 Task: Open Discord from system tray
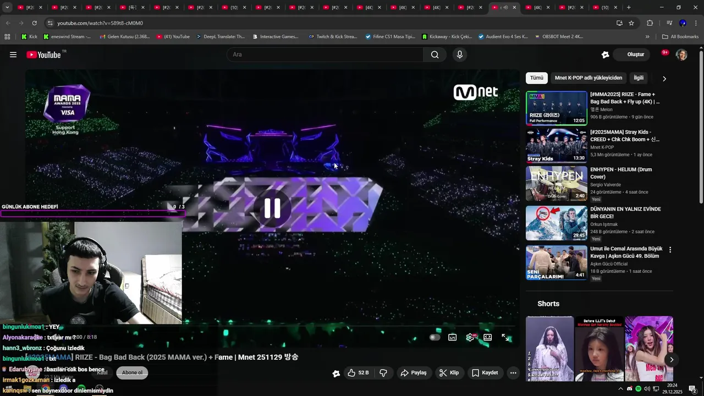630,389
